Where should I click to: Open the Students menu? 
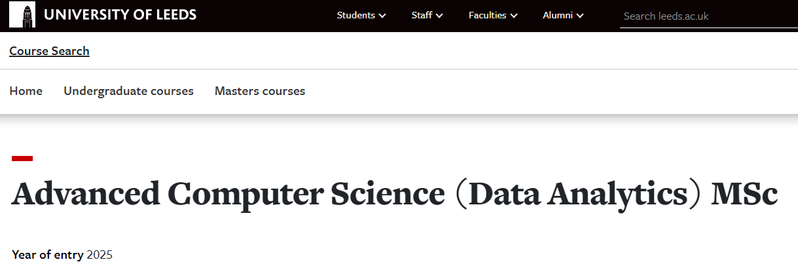pyautogui.click(x=356, y=15)
